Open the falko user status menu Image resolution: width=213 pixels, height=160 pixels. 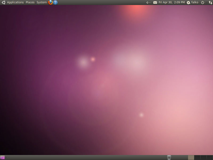click(x=192, y=2)
